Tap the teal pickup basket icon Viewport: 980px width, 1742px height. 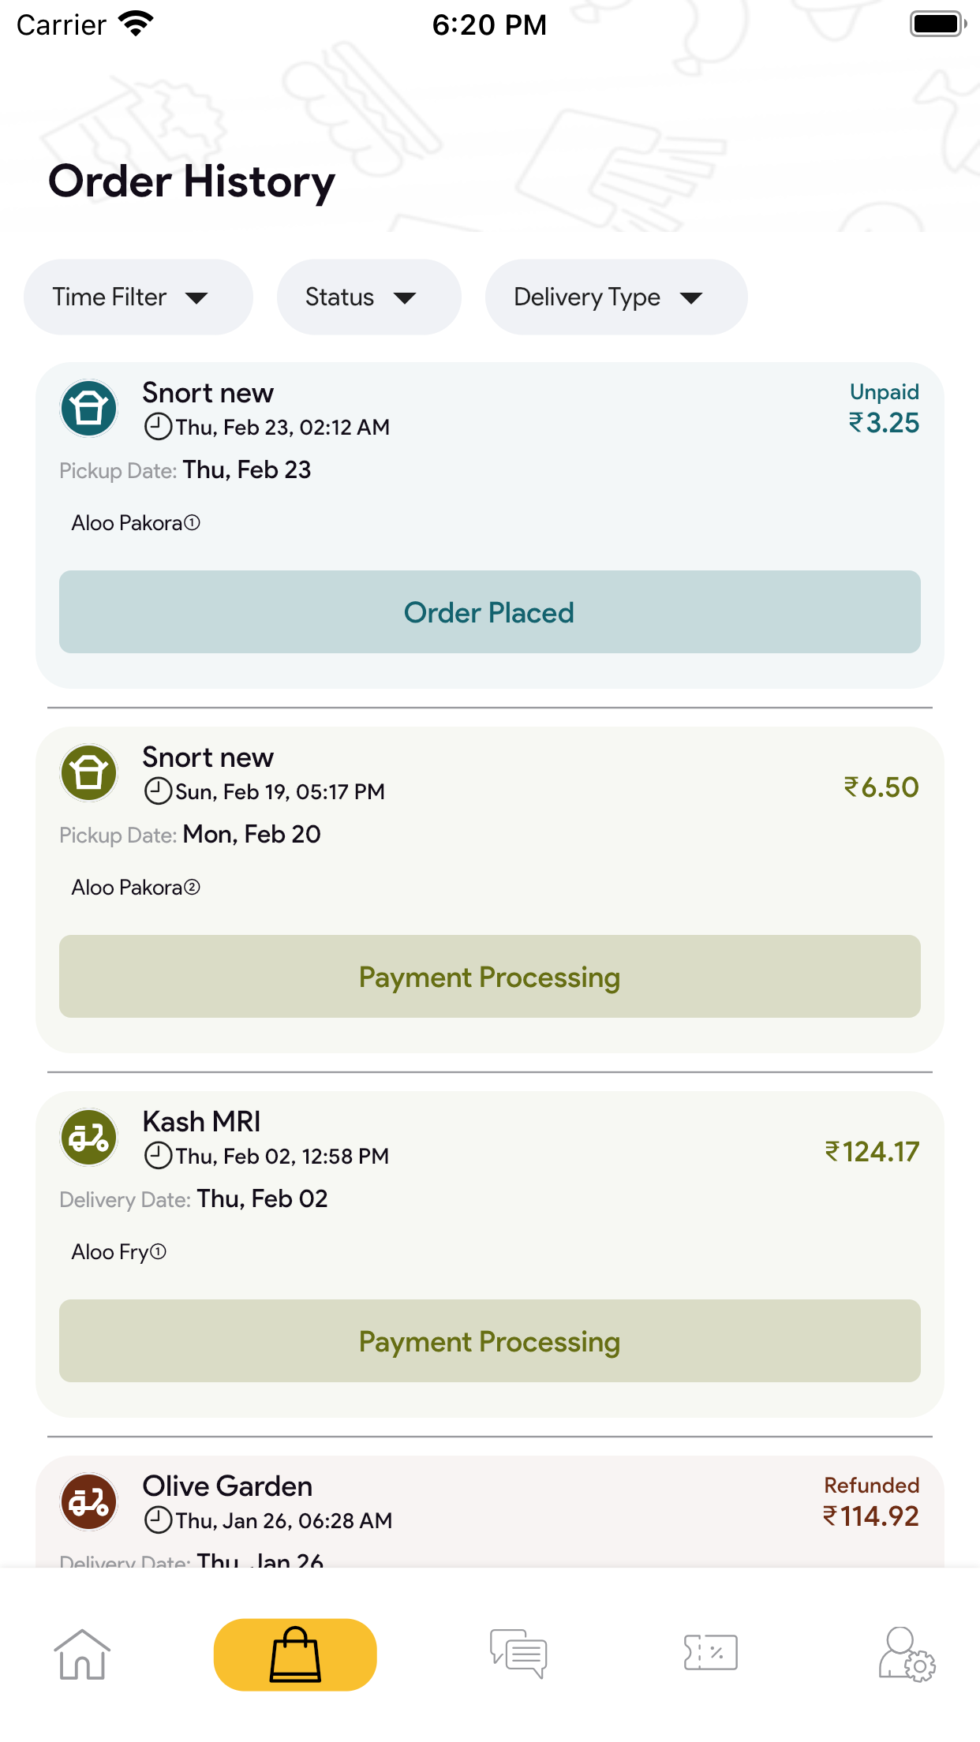89,408
